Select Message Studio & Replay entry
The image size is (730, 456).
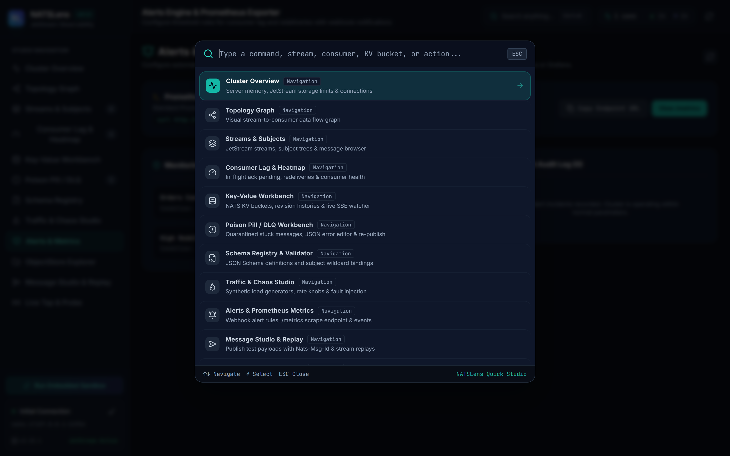[x=365, y=344]
